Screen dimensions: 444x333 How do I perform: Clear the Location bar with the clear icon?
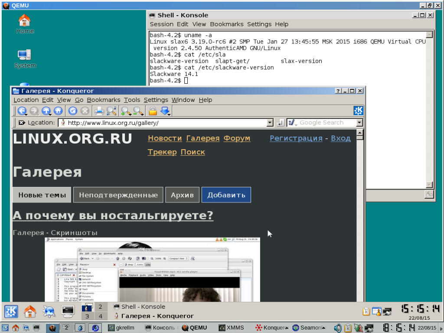coord(22,123)
